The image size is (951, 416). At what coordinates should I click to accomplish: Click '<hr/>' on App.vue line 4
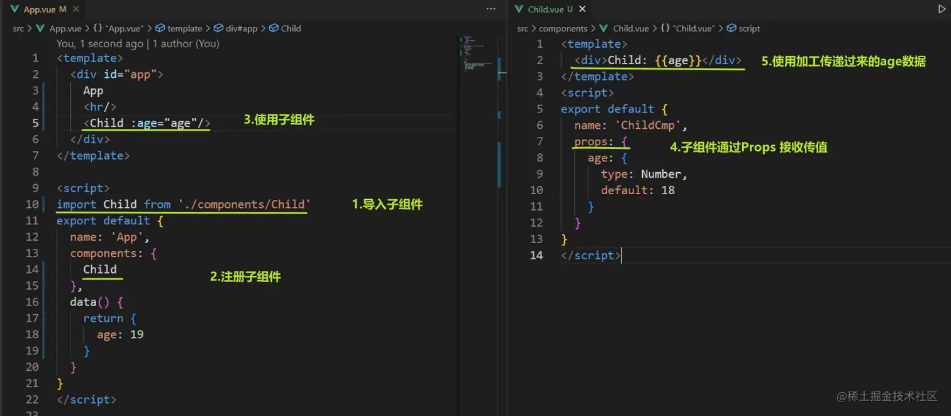pos(100,107)
